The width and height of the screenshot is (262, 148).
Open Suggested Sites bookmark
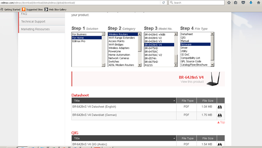32,9
